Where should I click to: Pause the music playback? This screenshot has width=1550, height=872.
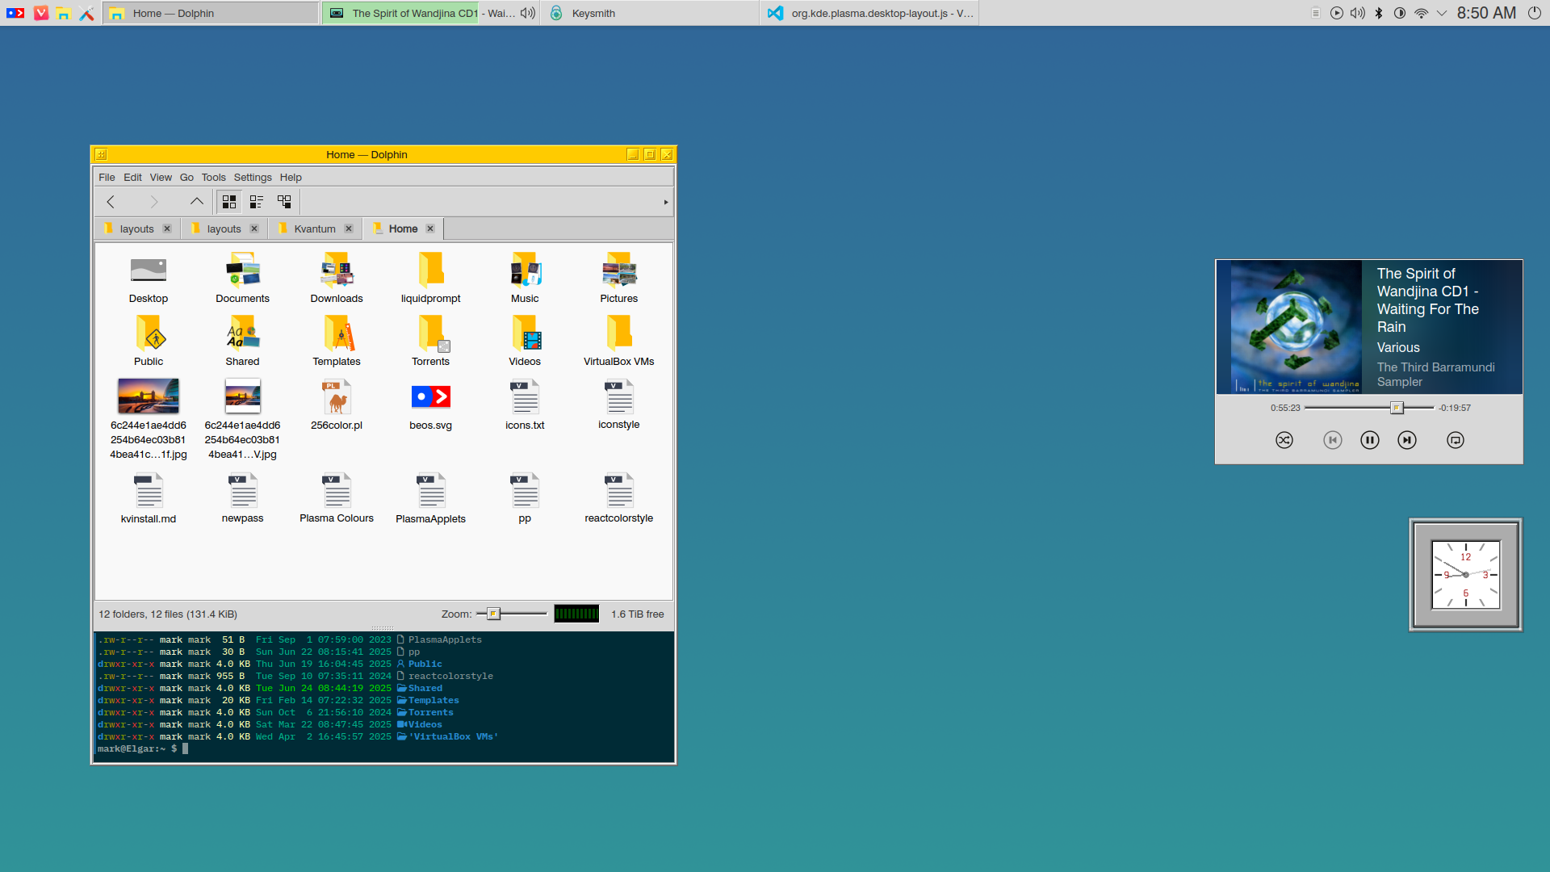(1370, 440)
